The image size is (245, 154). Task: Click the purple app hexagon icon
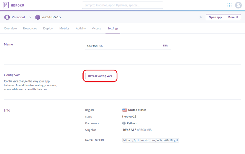(x=38, y=17)
